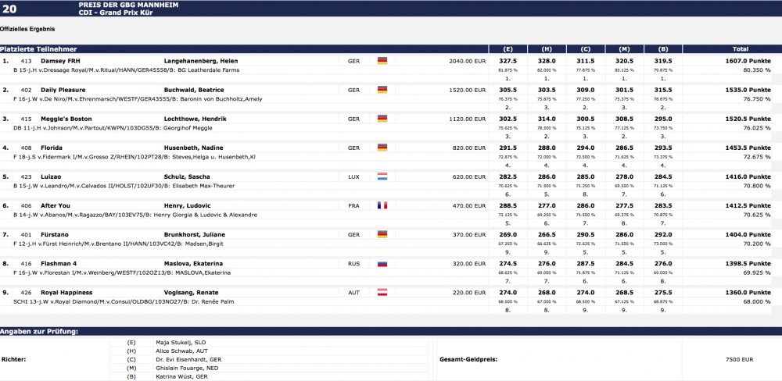Click the Russian flag beside Maslova, Ekaterina
Image resolution: width=782 pixels, height=381 pixels.
pos(382,264)
